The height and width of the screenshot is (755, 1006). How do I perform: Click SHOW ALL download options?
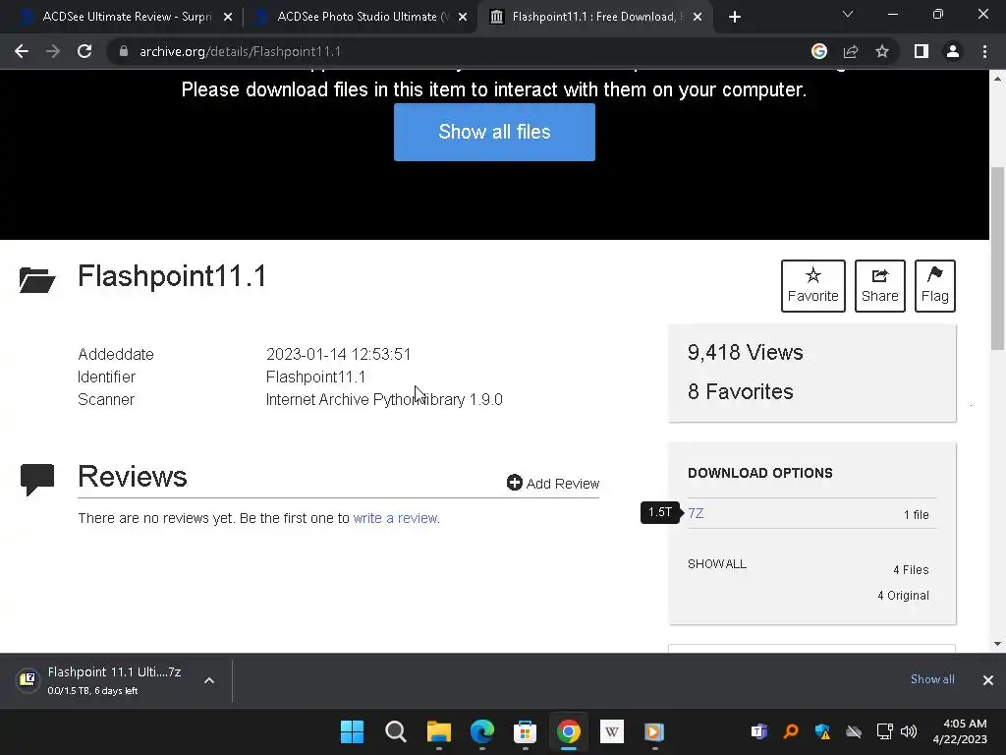(716, 564)
